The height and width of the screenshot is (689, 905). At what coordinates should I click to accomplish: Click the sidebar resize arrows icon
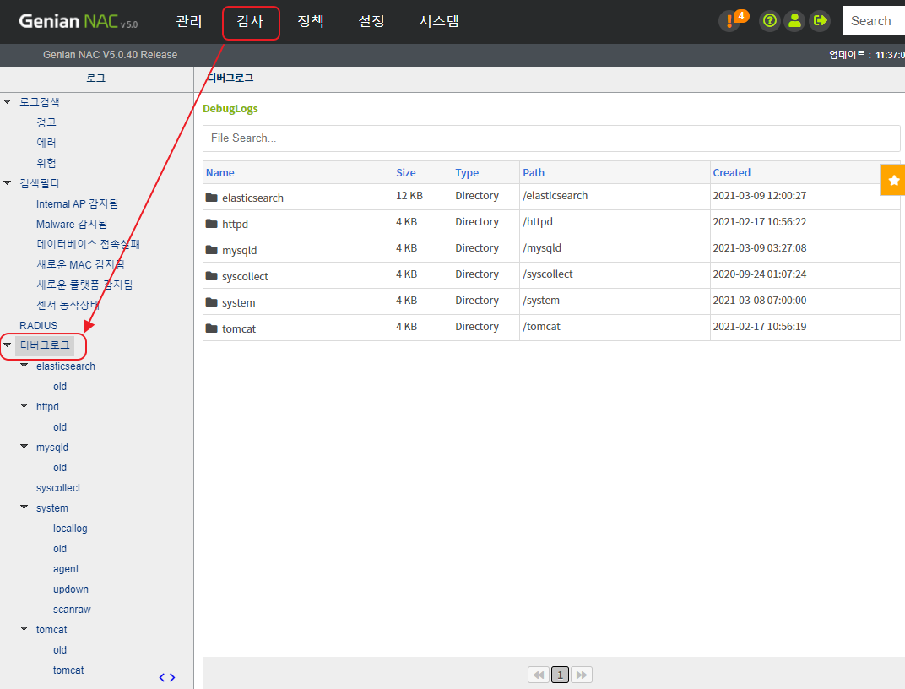(x=167, y=677)
